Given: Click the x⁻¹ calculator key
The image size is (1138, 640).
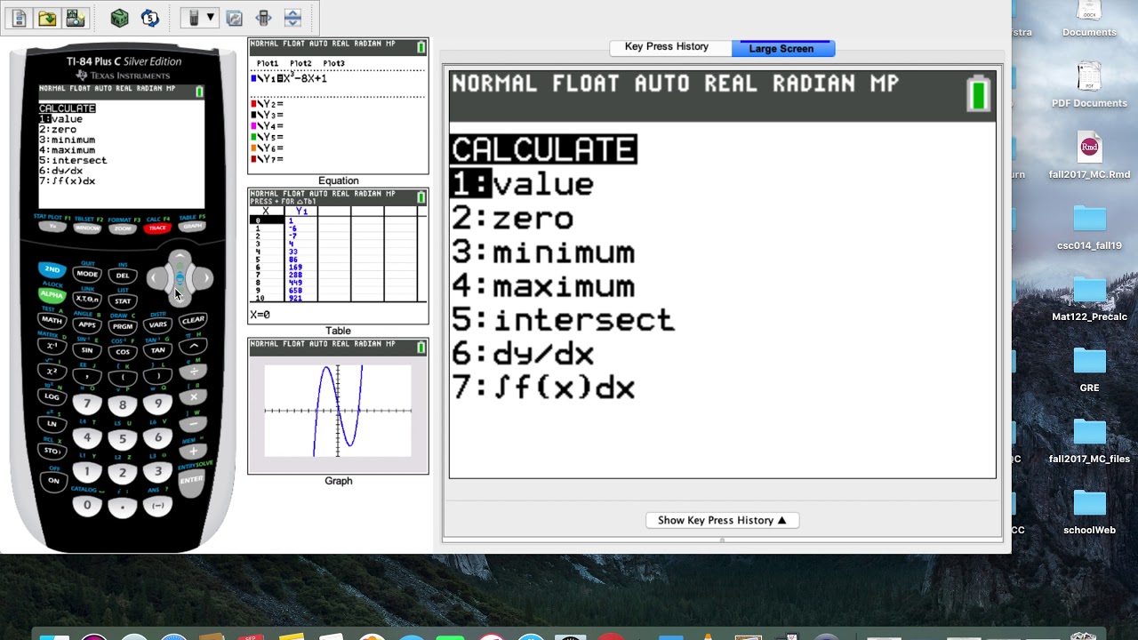Looking at the screenshot, I should [52, 345].
